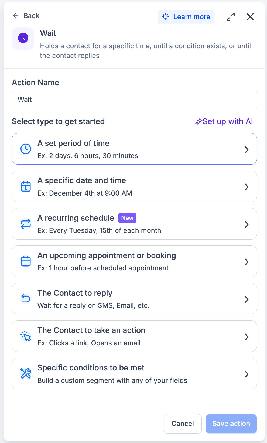This screenshot has height=443, width=267.
Task: Click the cursor click icon for Contact action
Action: point(26,336)
